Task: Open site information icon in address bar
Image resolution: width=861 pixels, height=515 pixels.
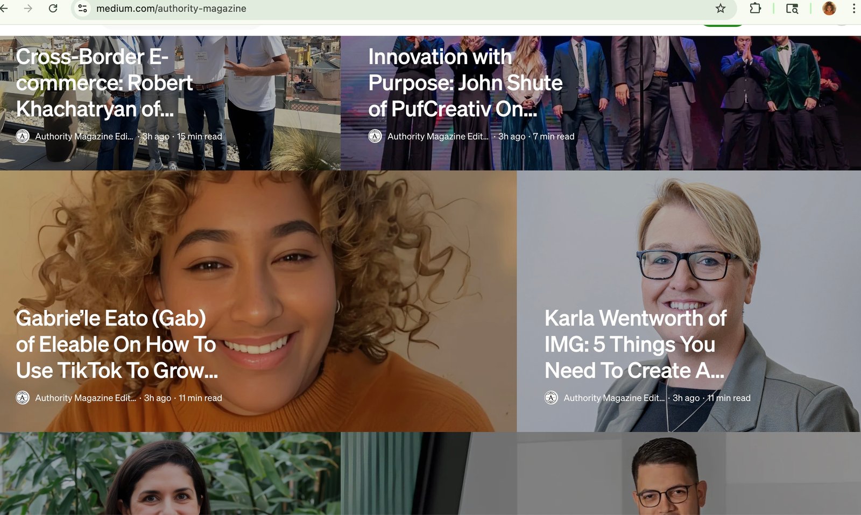Action: click(x=82, y=9)
